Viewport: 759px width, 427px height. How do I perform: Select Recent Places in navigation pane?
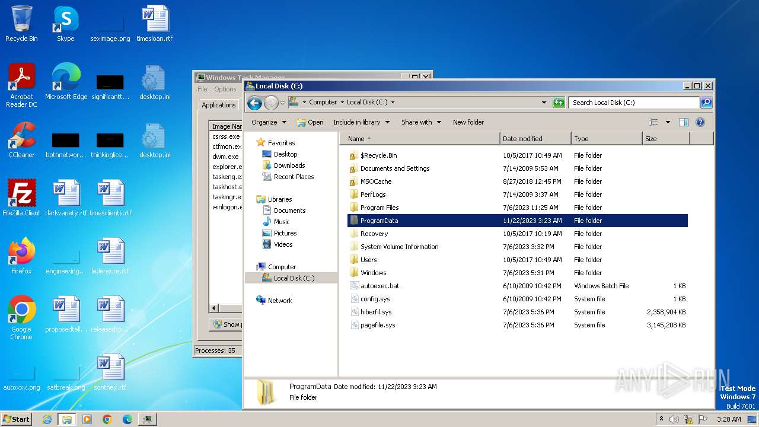coord(294,177)
